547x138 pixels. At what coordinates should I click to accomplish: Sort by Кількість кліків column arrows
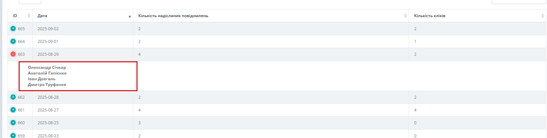pos(543,16)
